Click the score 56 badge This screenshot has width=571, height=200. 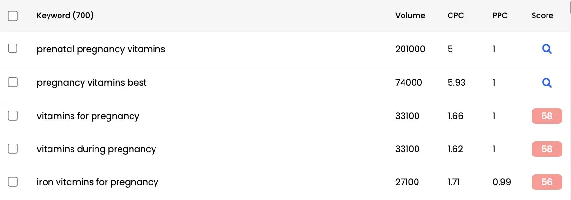pos(547,182)
